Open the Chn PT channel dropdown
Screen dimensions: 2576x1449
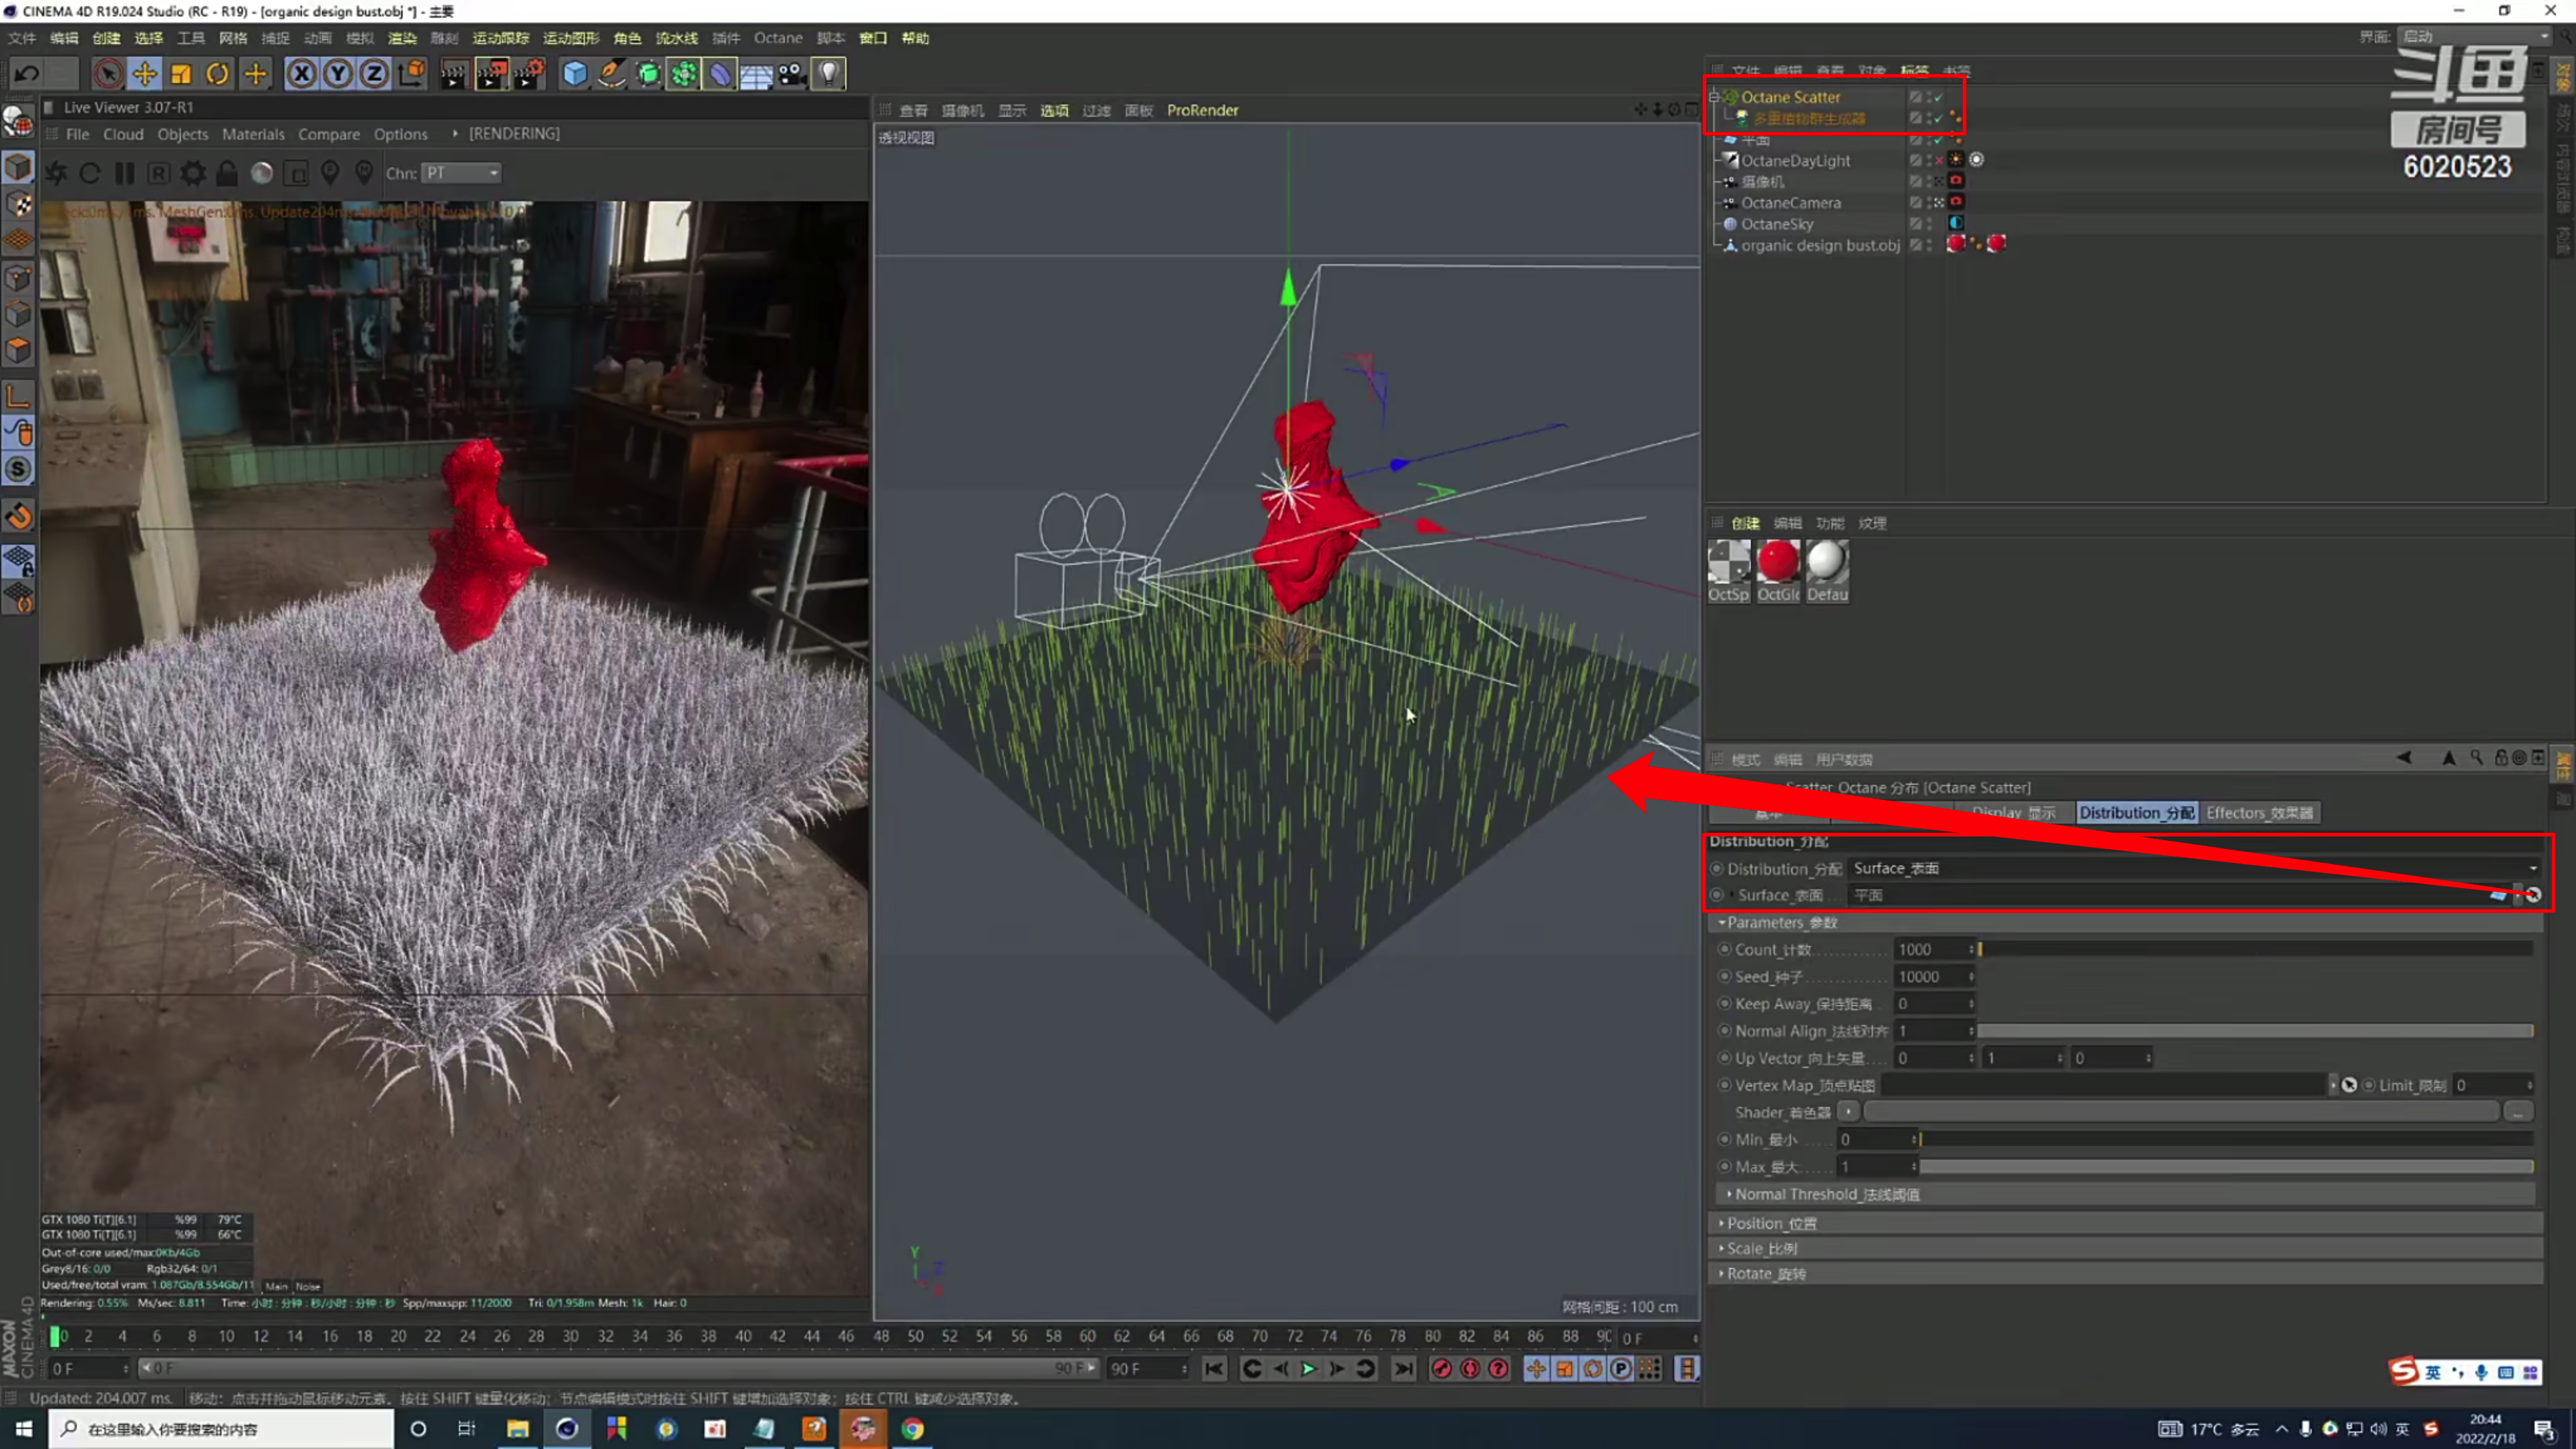click(x=461, y=173)
